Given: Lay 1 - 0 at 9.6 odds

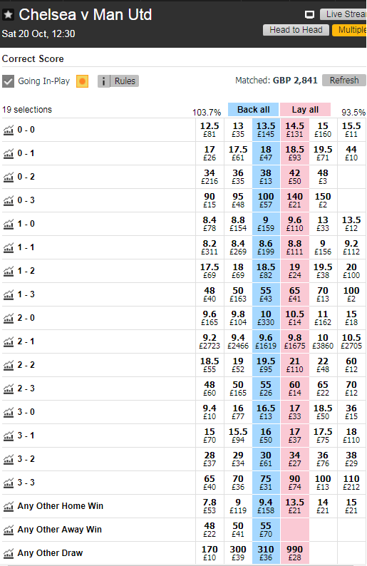Looking at the screenshot, I should (x=295, y=224).
